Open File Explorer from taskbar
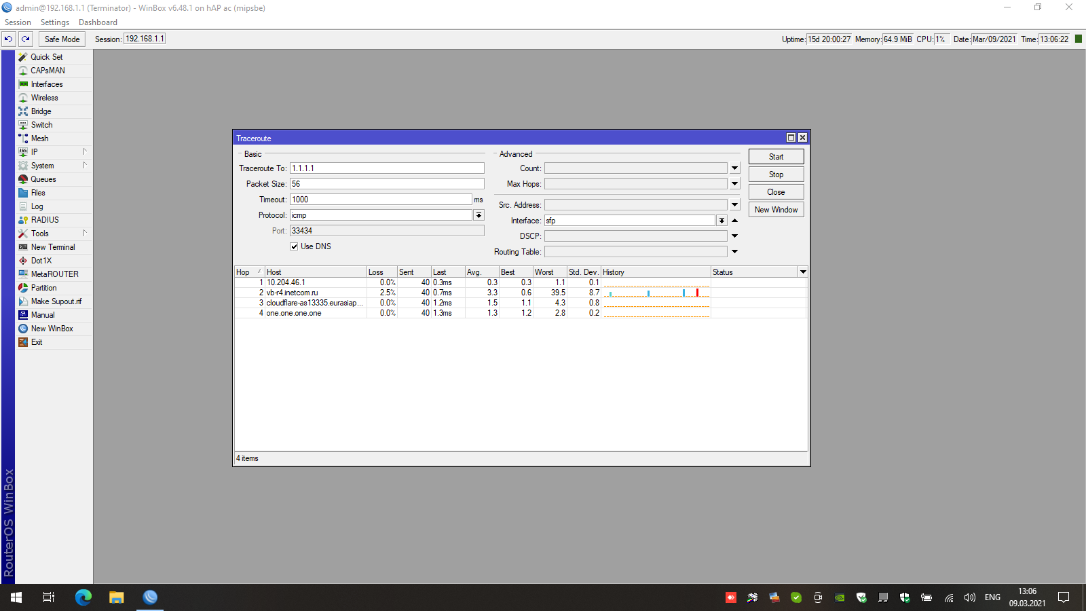 pyautogui.click(x=117, y=597)
